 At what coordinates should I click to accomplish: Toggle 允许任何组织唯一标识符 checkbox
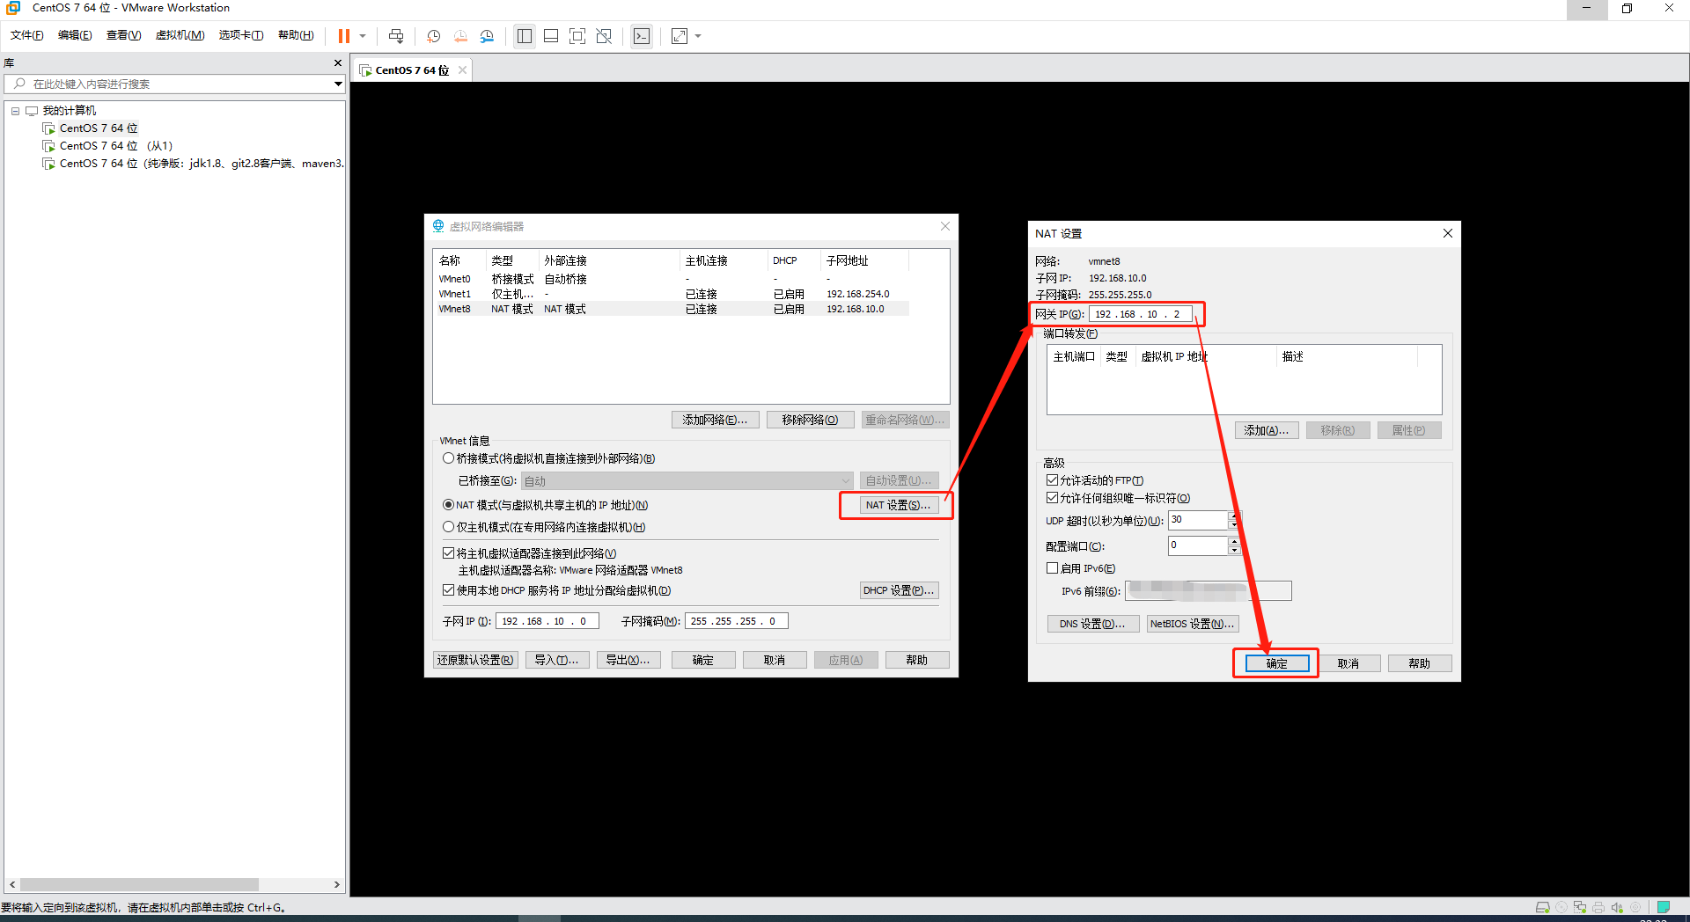tap(1052, 498)
